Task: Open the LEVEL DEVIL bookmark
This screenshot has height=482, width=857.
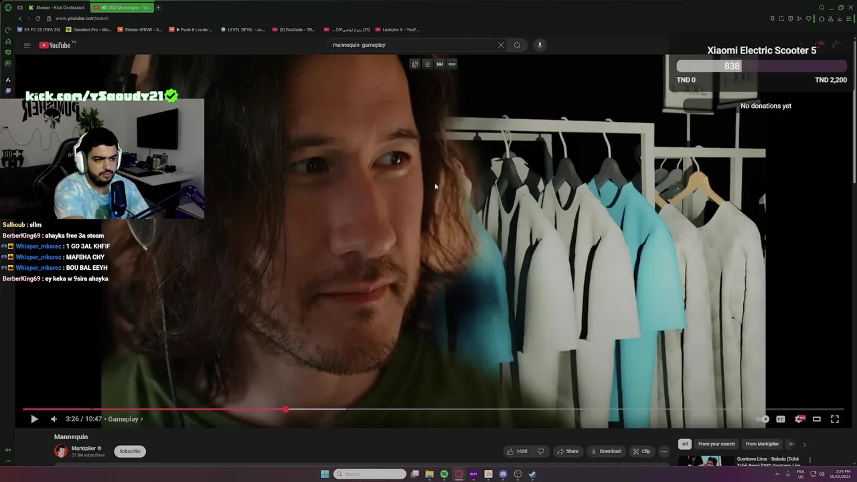Action: coord(243,29)
